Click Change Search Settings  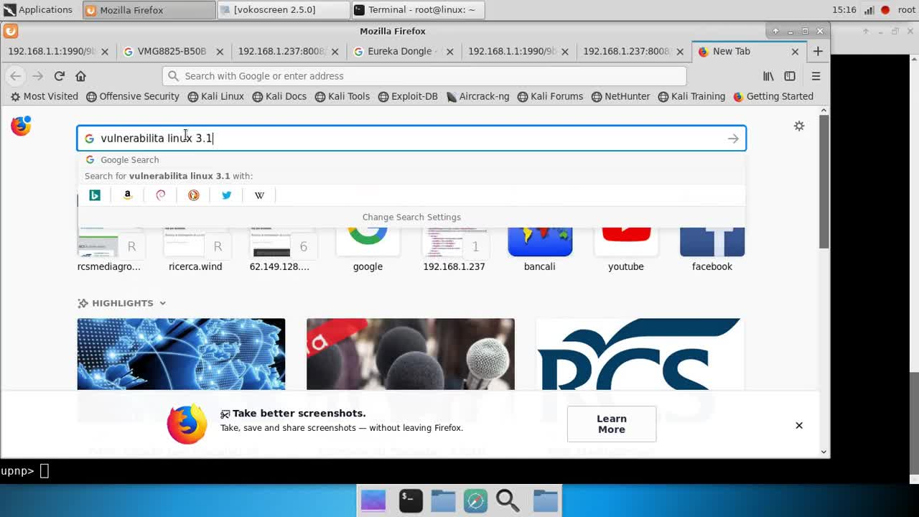point(411,217)
